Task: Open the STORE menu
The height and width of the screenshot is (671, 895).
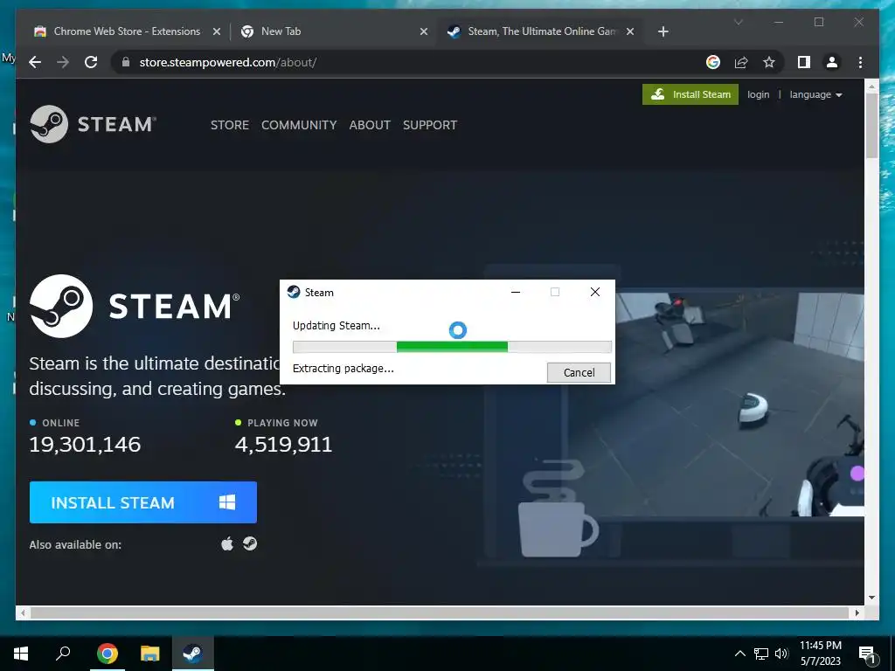Action: pyautogui.click(x=230, y=125)
